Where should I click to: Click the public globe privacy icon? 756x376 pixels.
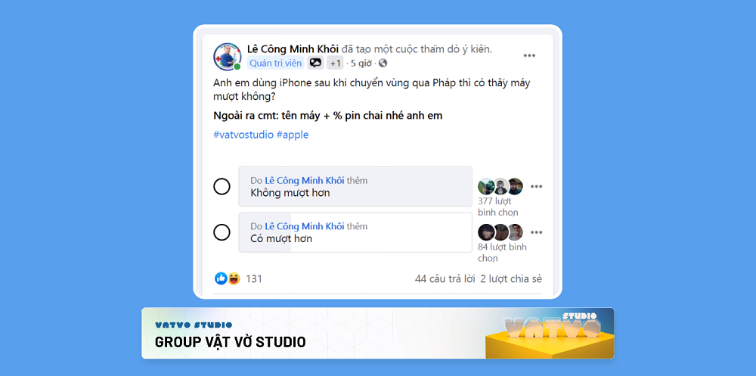point(383,63)
